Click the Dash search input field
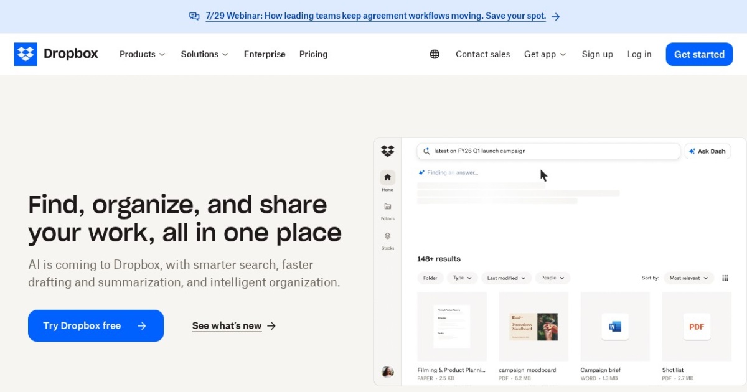Image resolution: width=747 pixels, height=392 pixels. [x=548, y=151]
